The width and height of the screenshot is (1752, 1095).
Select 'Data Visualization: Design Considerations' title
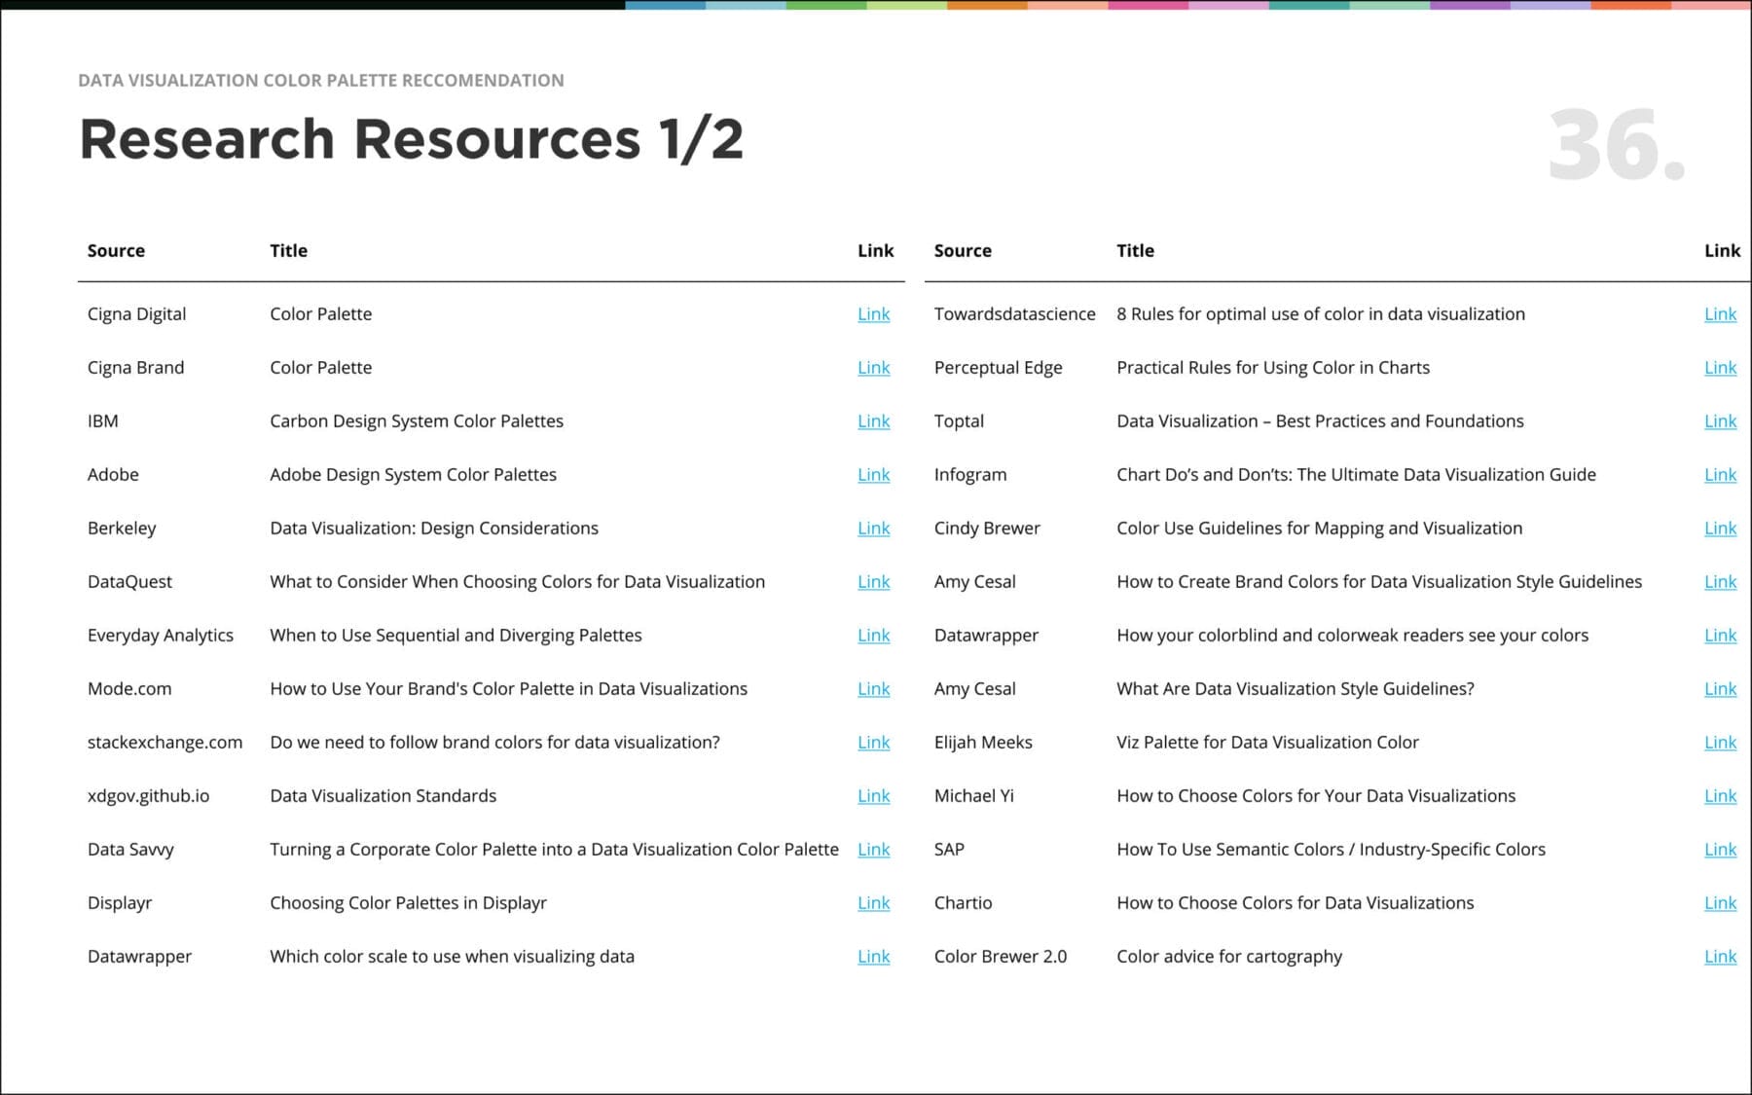click(434, 529)
